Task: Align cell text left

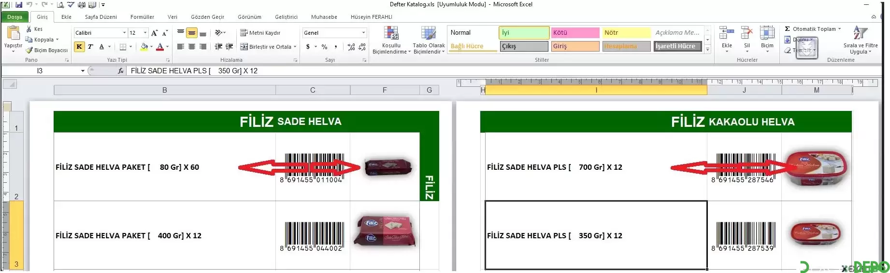Action: (180, 47)
